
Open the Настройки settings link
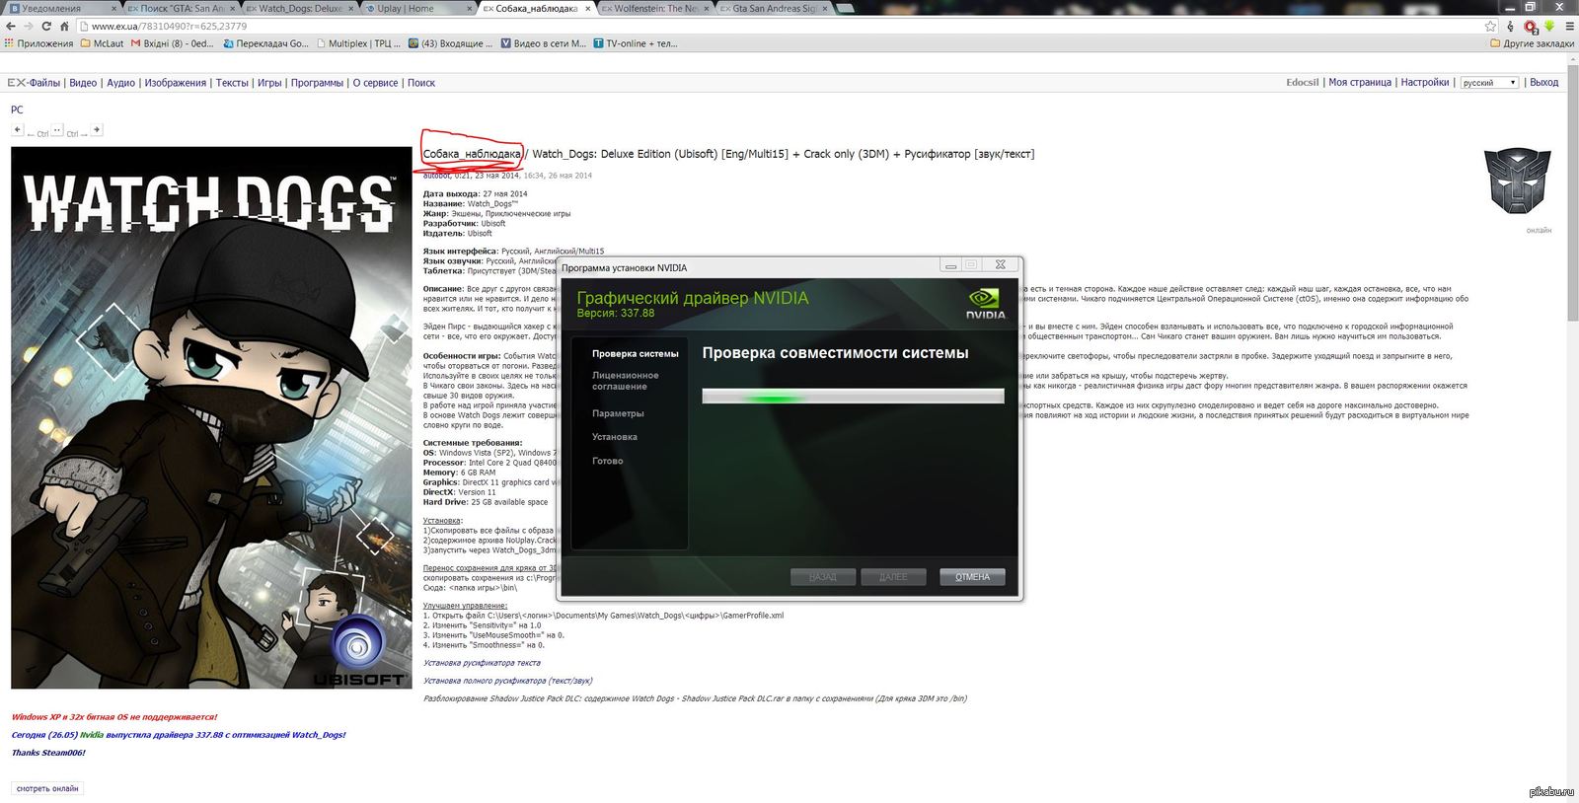(x=1425, y=83)
